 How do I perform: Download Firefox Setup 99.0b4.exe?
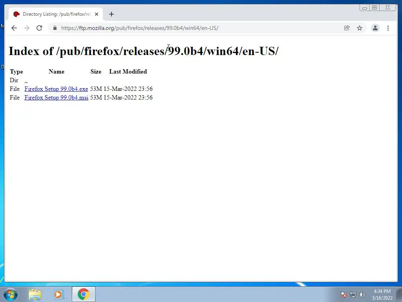[56, 89]
